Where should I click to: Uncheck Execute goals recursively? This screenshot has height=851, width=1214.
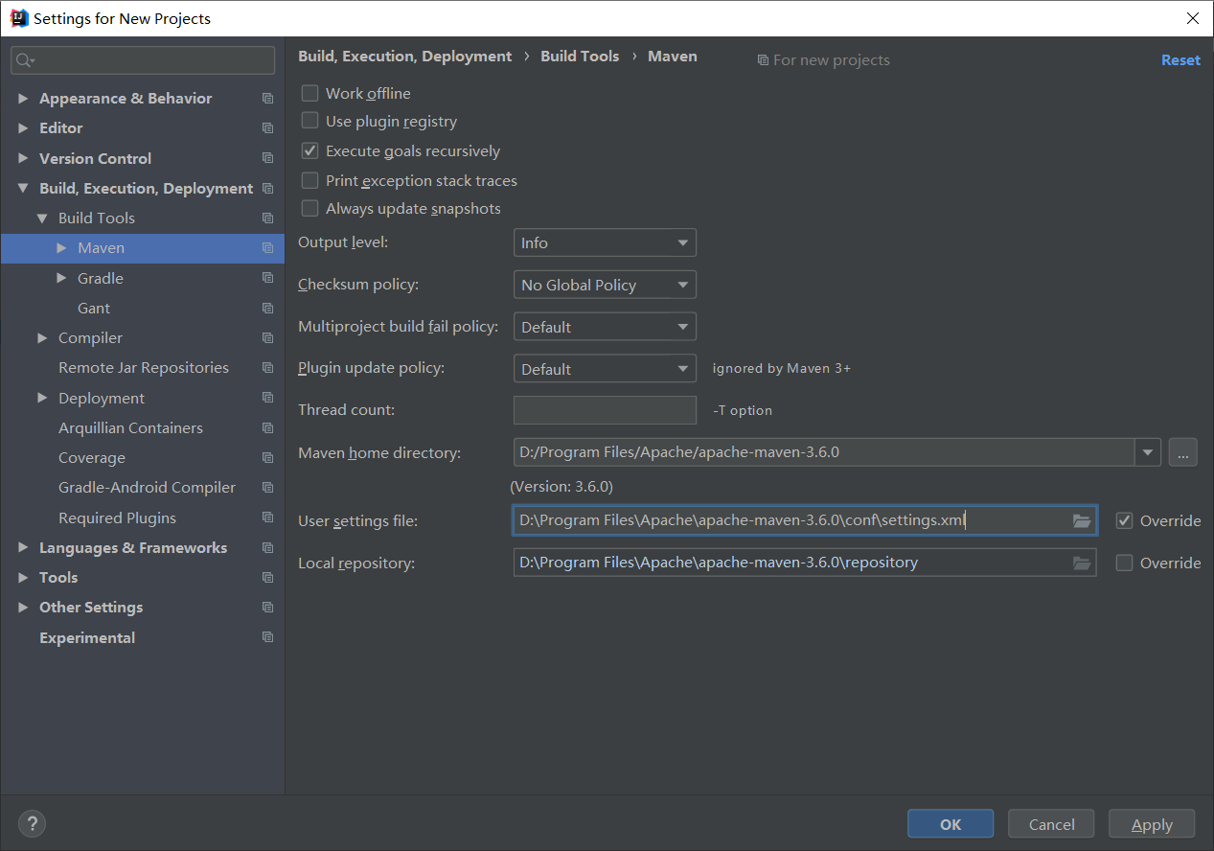pyautogui.click(x=309, y=150)
